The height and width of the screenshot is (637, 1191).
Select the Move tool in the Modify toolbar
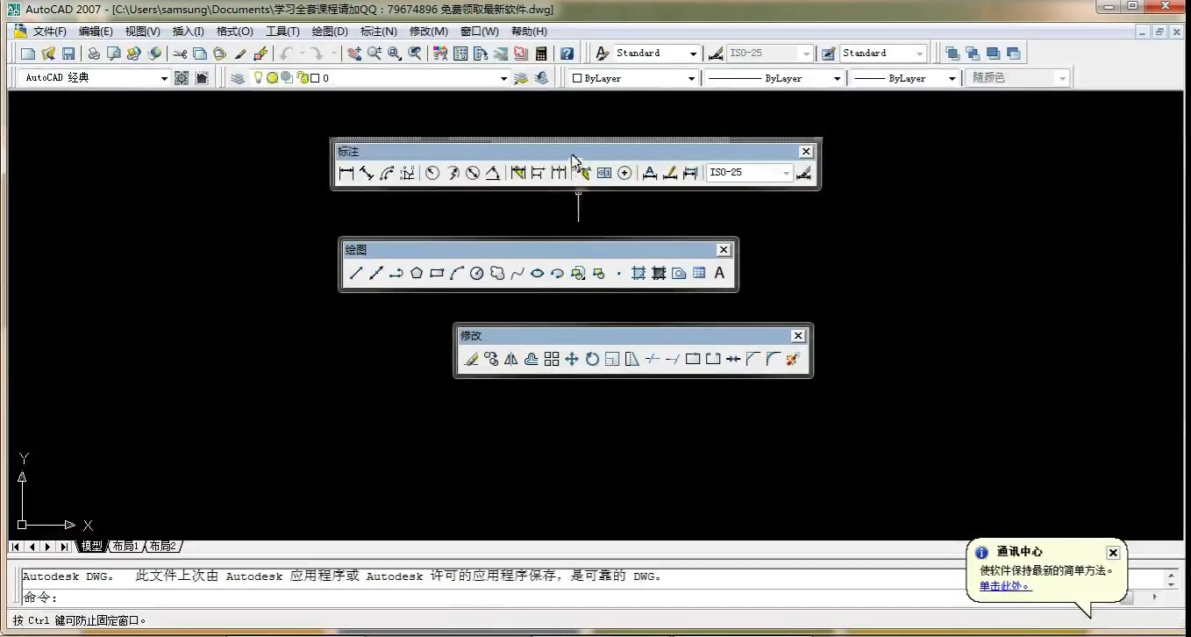570,358
